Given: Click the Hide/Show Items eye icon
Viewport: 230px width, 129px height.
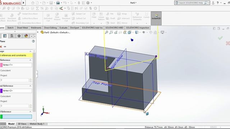Looking at the screenshot, I should tap(144, 32).
